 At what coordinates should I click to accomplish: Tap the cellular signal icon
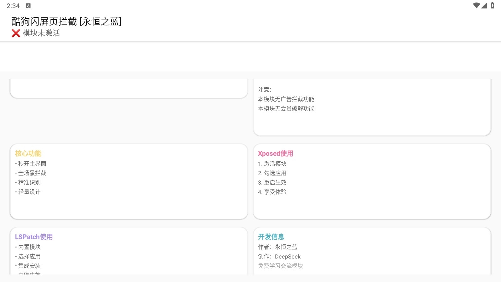point(484,6)
